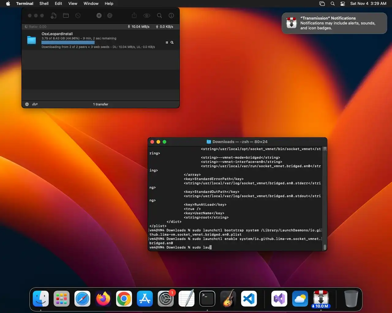Open Visual Studio from the Dock
This screenshot has height=313, width=392.
[x=279, y=299]
